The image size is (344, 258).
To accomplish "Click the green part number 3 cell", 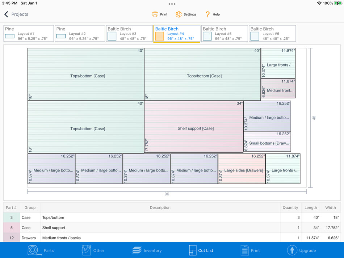I will pos(12,217).
